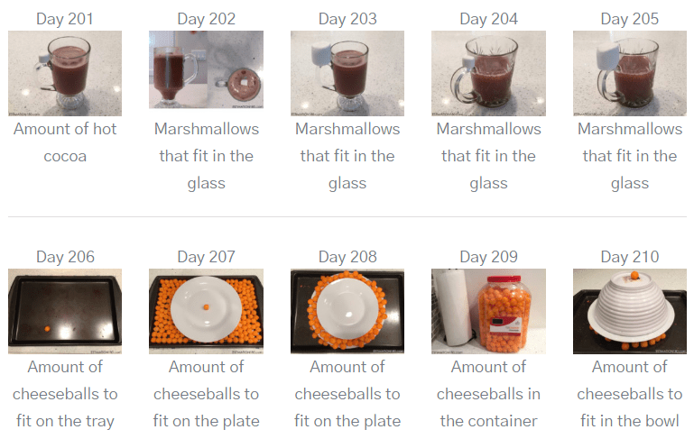Click 'Amount of cheeseballs to fit in the bowl'

pos(630,394)
